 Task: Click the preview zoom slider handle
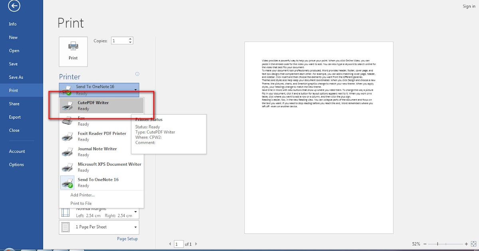[438, 243]
